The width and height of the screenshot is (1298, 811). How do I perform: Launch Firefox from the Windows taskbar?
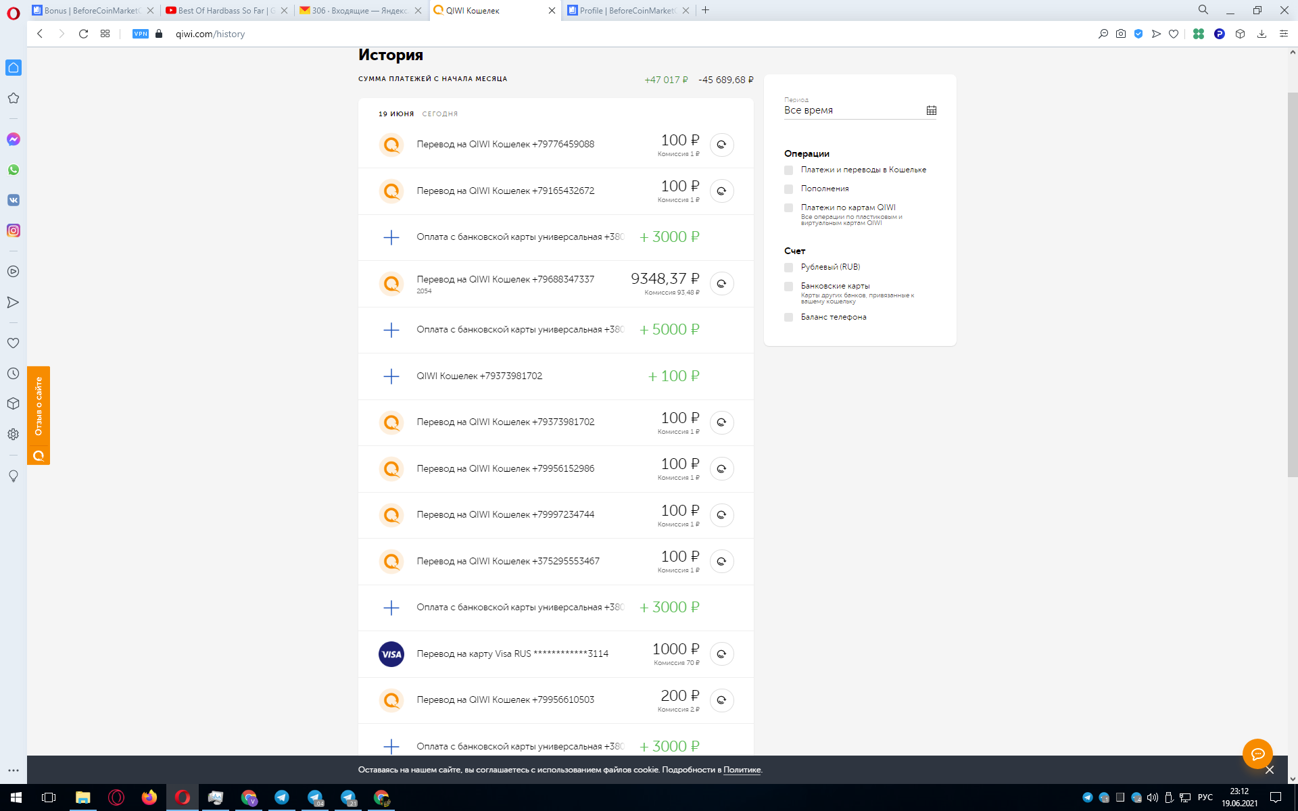tap(149, 797)
